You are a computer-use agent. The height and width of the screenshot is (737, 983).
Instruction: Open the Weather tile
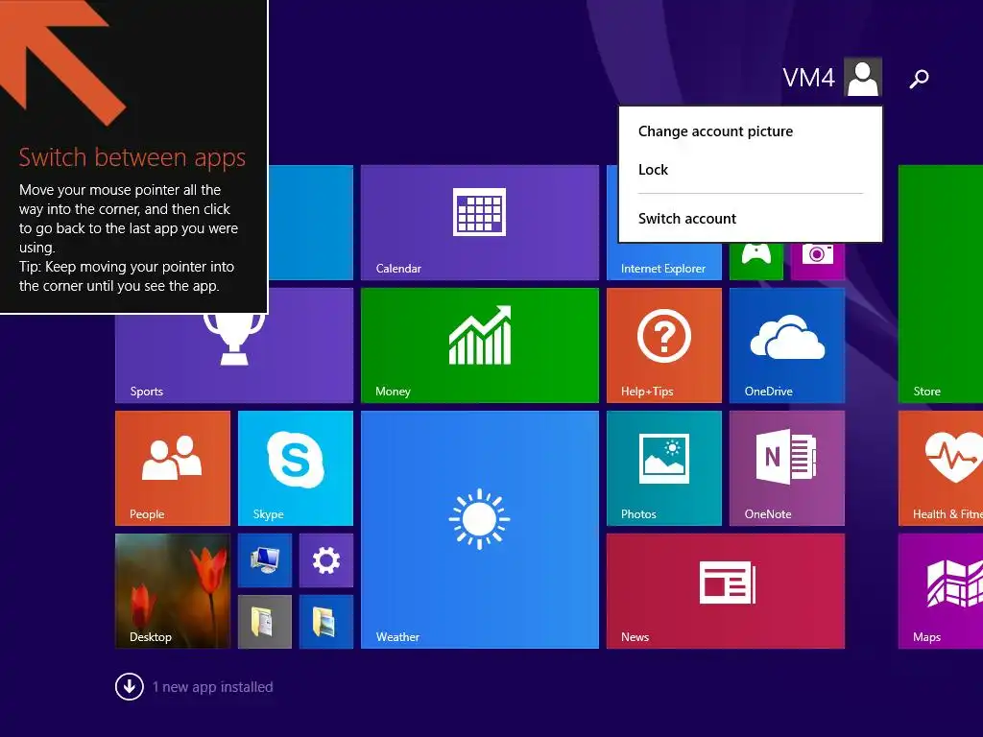coord(480,530)
